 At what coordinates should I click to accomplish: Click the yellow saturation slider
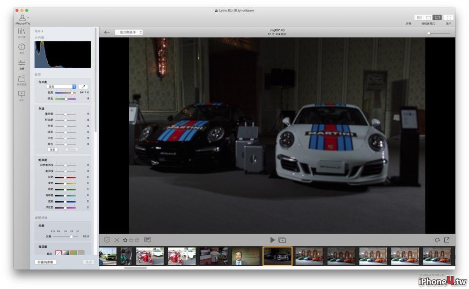[x=65, y=183]
